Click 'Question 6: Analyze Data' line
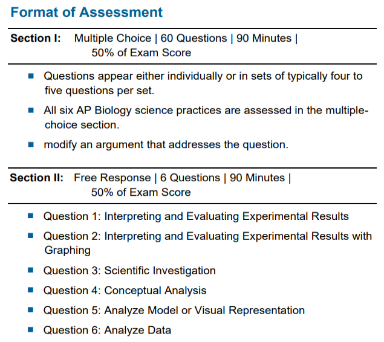The image size is (384, 342). coord(107,330)
